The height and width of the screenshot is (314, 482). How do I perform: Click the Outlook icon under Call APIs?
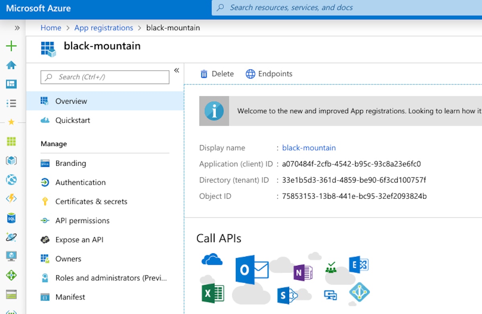(x=251, y=270)
